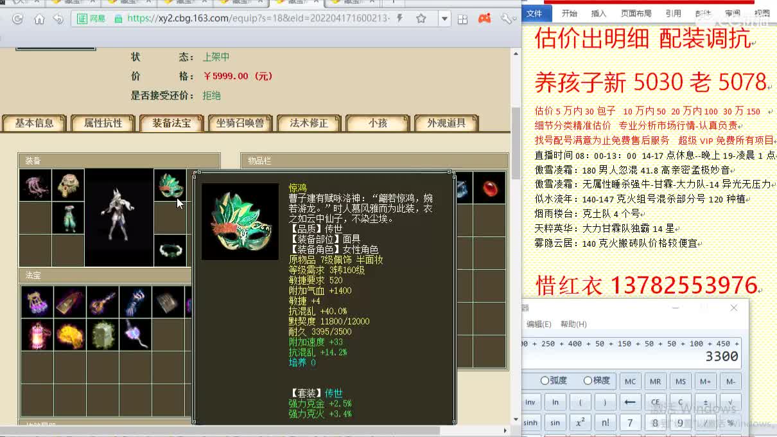
Task: Click calculator MC memory clear button
Action: coord(630,381)
